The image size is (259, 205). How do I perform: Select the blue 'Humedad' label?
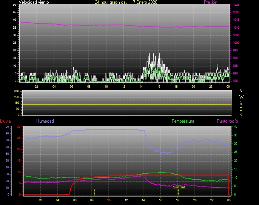point(45,121)
